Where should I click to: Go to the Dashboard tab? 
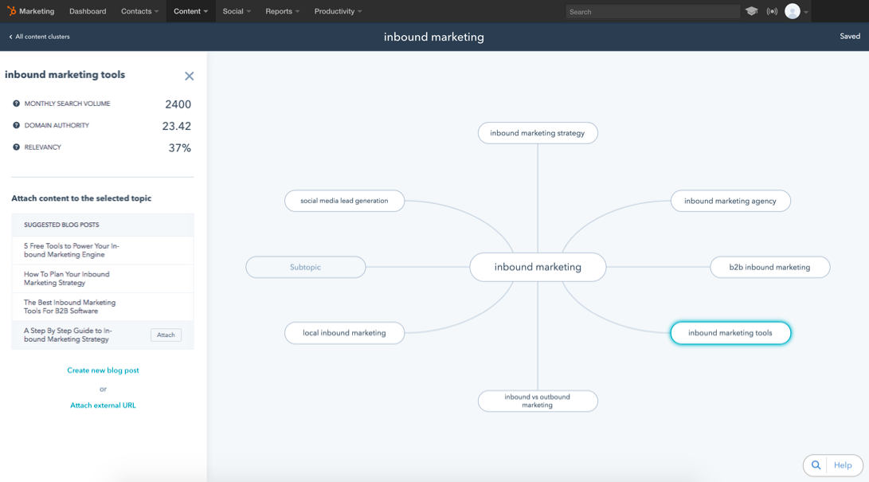tap(88, 11)
